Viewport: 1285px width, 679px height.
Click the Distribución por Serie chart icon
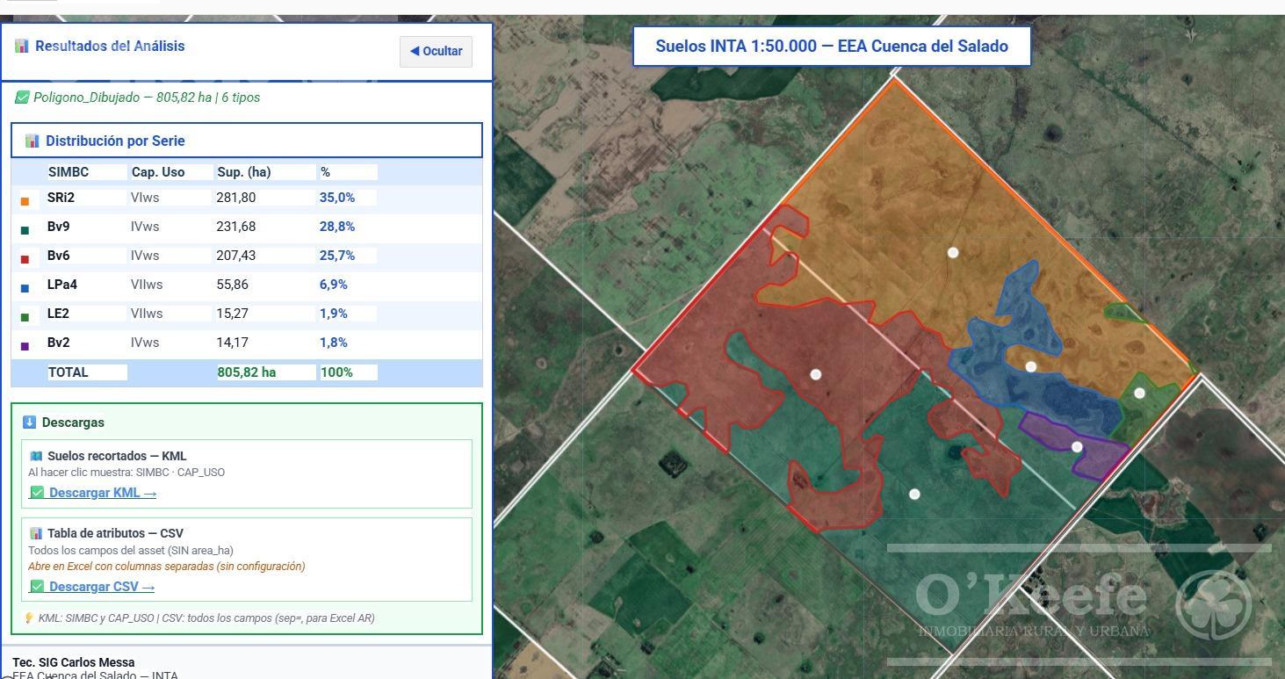click(32, 141)
